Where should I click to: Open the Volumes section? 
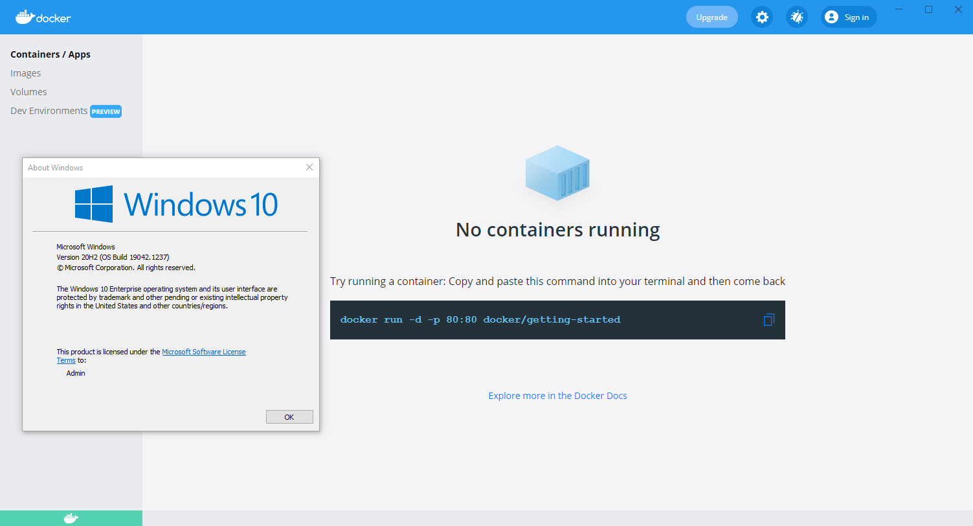28,92
